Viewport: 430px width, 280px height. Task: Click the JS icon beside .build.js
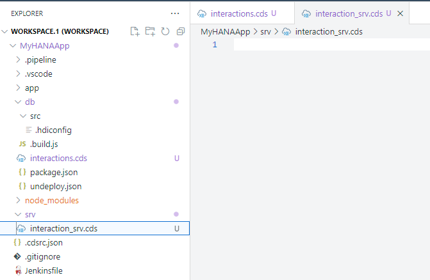pos(22,144)
